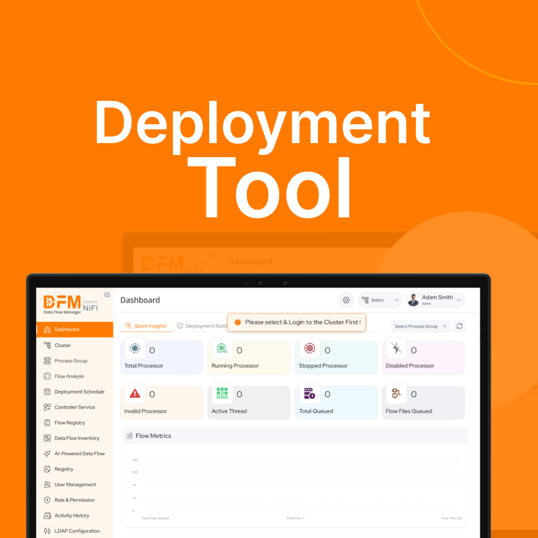Viewport: 538px width, 538px height.
Task: Click the Invalid Processor label
Action: (x=145, y=411)
